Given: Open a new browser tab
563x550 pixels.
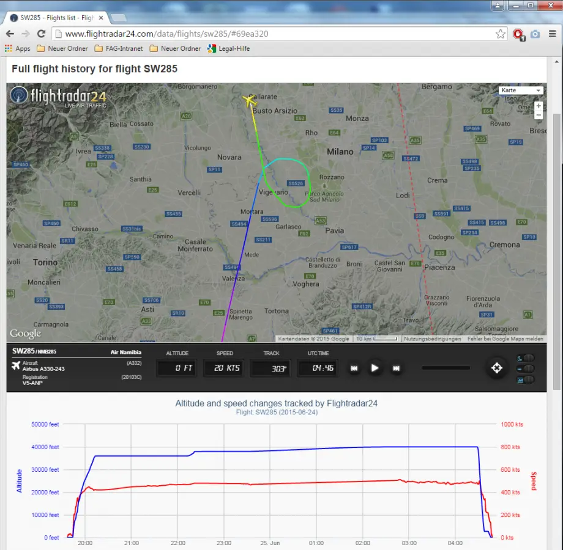Looking at the screenshot, I should pyautogui.click(x=119, y=18).
